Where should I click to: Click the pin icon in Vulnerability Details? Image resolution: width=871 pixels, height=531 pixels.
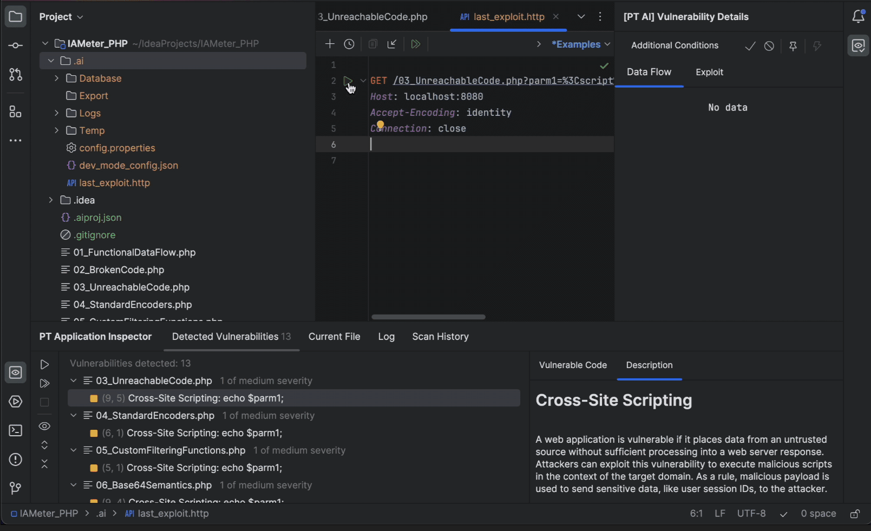(x=793, y=46)
